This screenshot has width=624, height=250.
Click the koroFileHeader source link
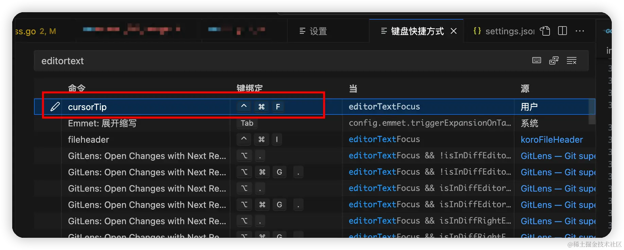[x=552, y=139]
